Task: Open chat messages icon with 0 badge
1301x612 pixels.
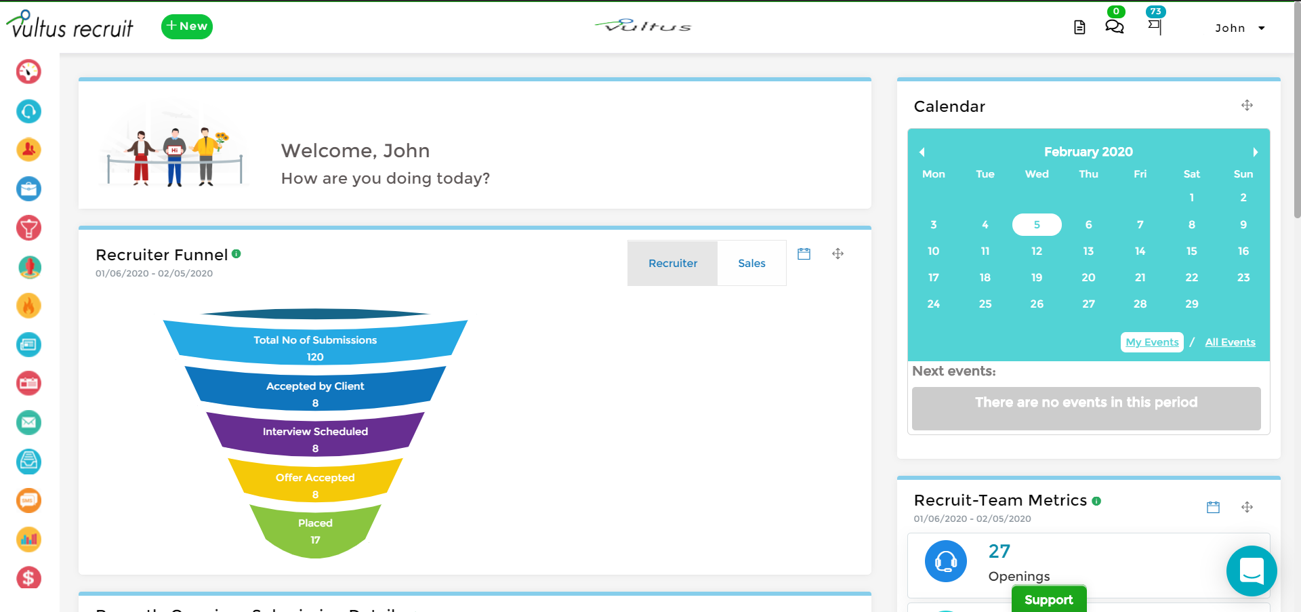Action: pos(1114,26)
